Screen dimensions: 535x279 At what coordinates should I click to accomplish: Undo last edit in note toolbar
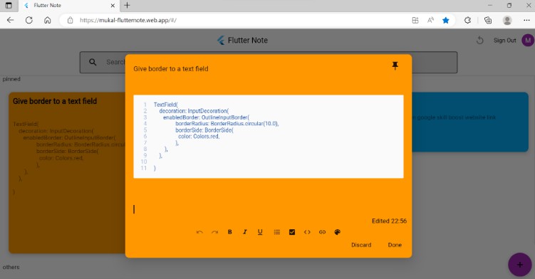(199, 232)
